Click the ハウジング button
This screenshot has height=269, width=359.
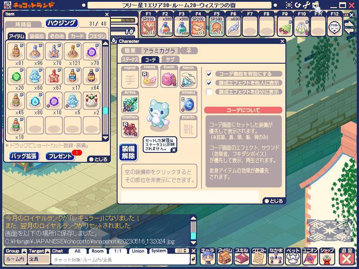point(61,23)
